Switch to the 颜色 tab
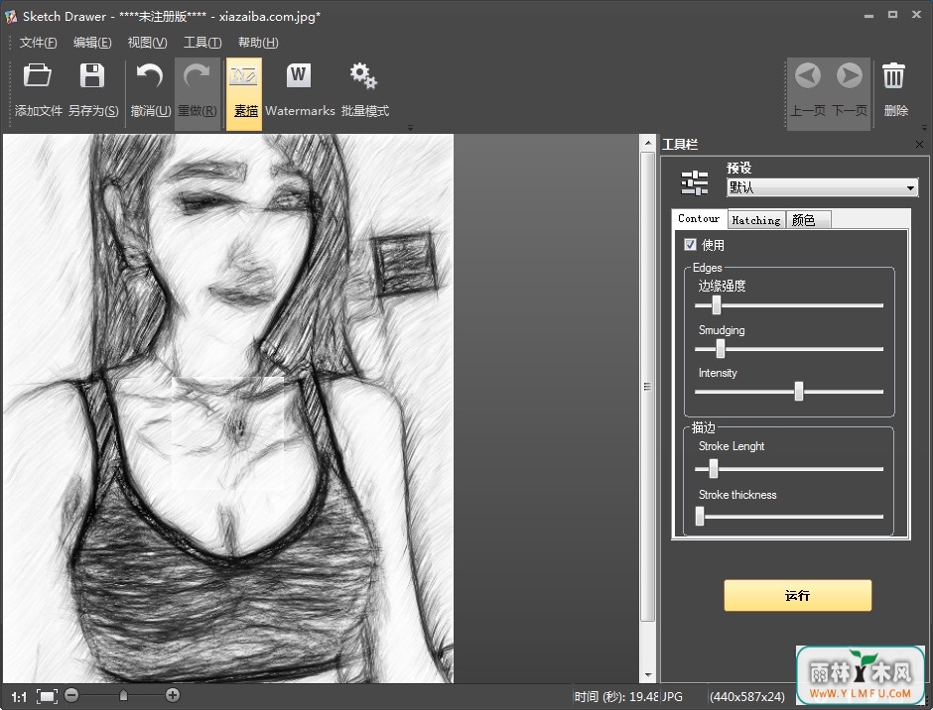Viewport: 933px width, 710px height. (808, 220)
